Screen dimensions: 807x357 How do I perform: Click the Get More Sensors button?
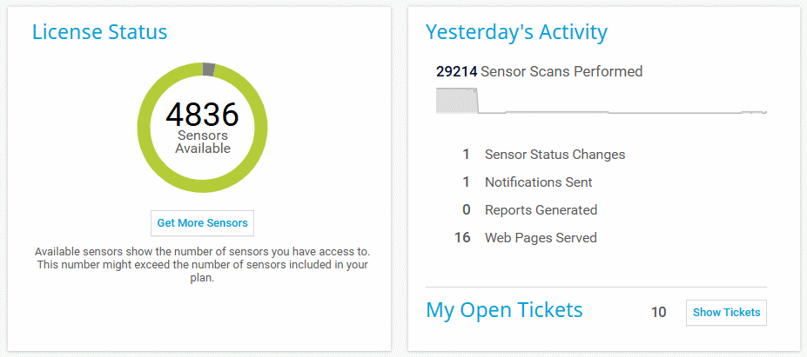click(202, 223)
